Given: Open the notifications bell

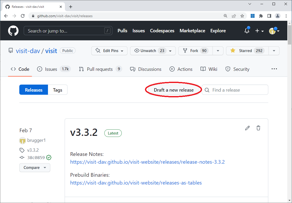Looking at the screenshot, I should [247, 31].
